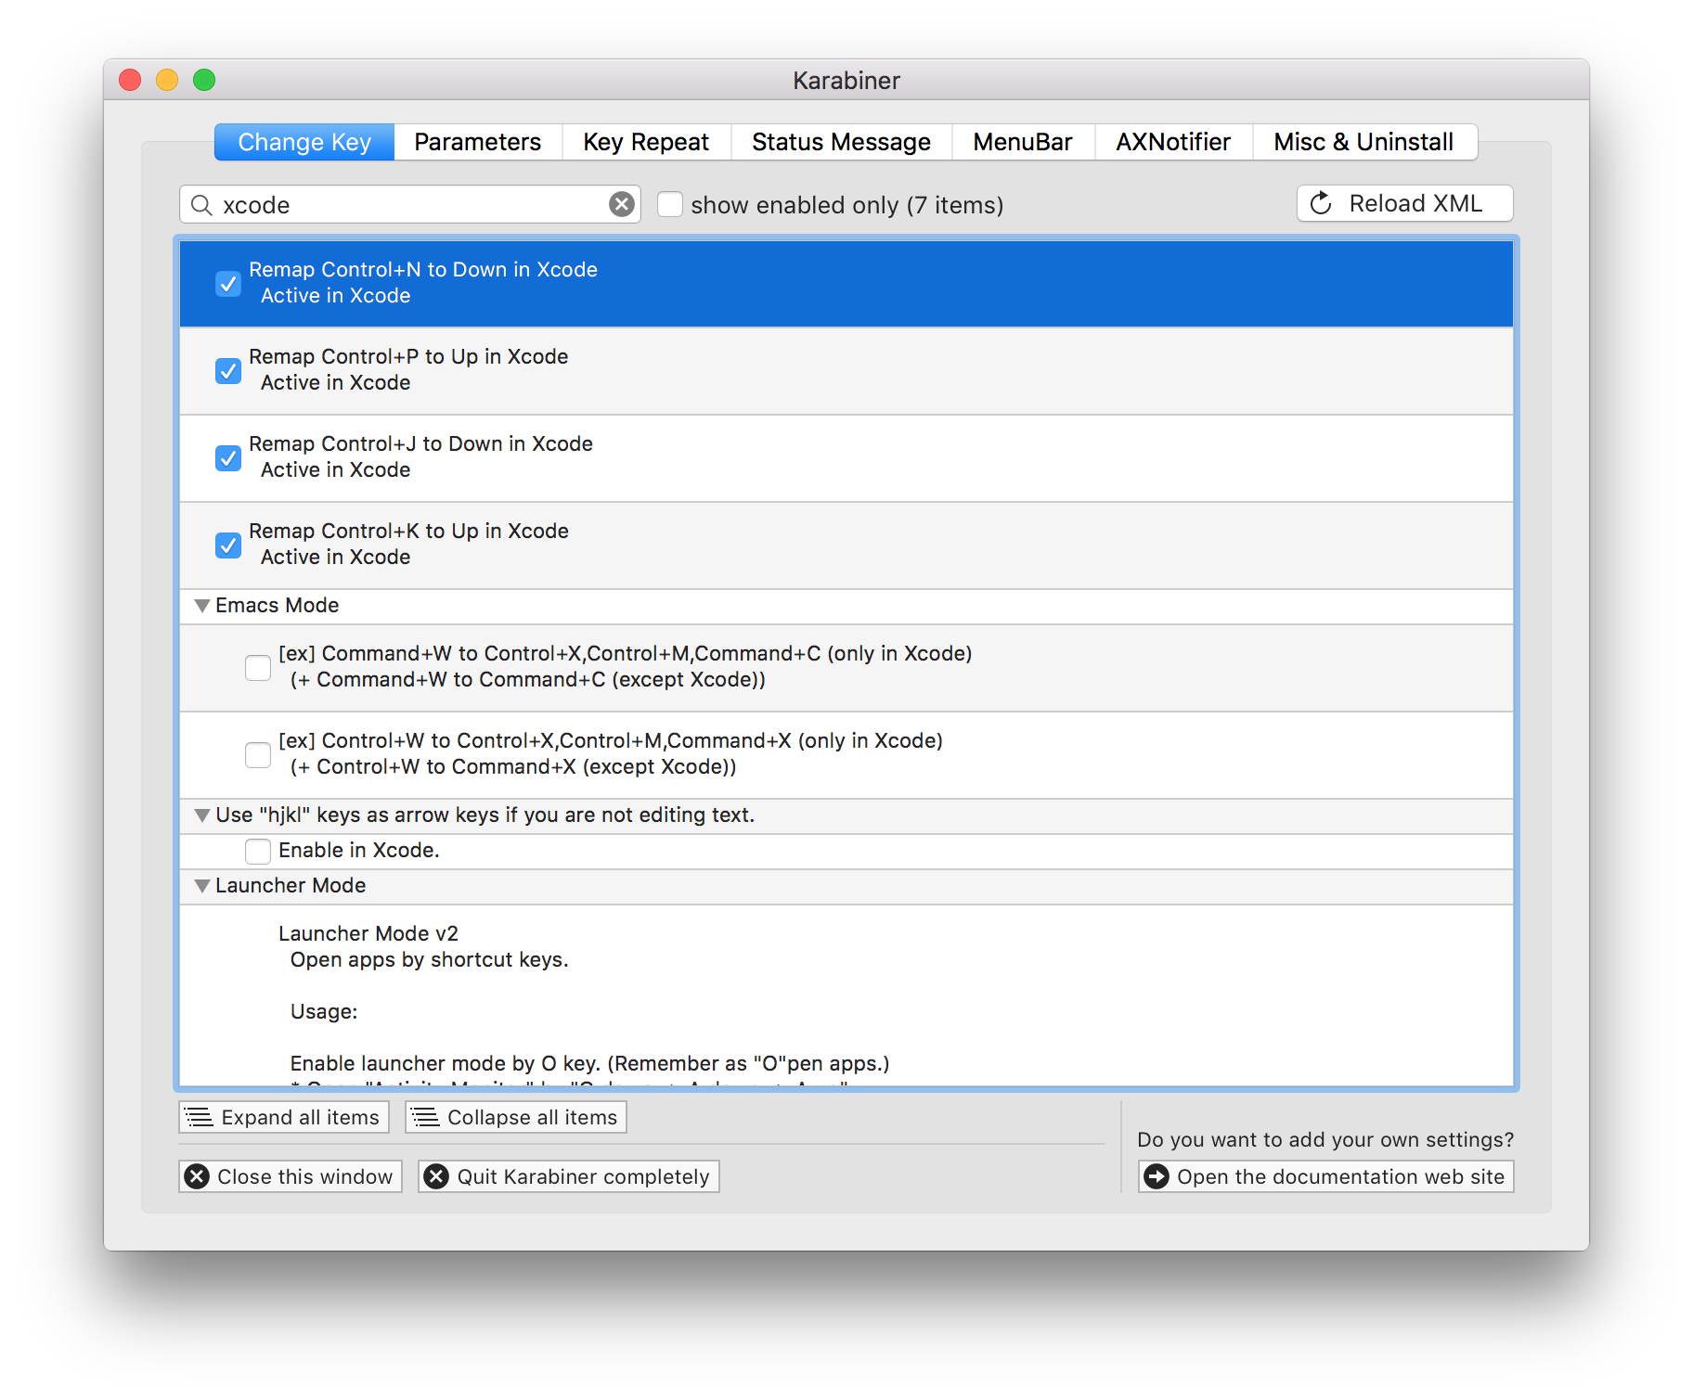This screenshot has width=1693, height=1399.
Task: Click the "Use "hjkl" keys as arrow keys" label
Action: tap(485, 815)
